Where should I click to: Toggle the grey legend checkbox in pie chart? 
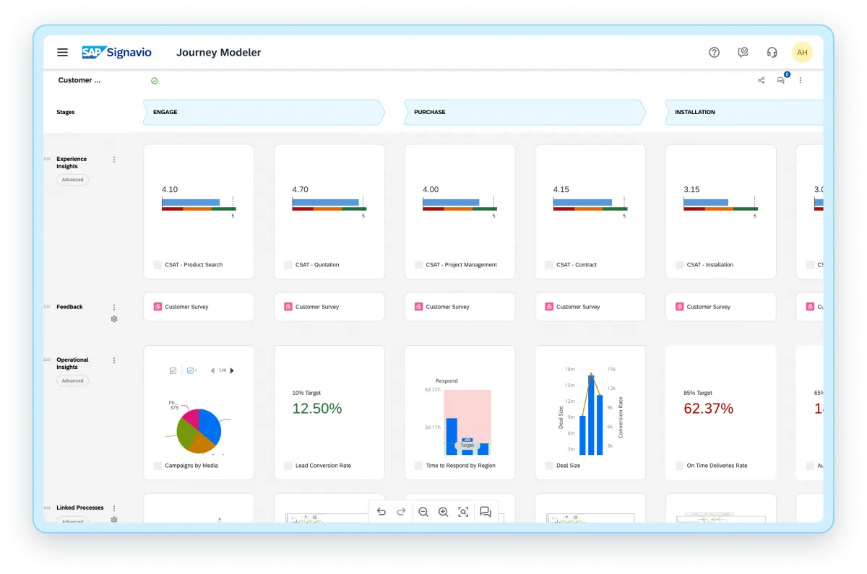tap(173, 370)
